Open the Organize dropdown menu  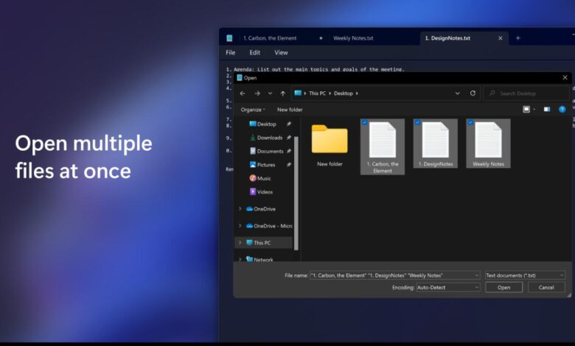click(253, 110)
